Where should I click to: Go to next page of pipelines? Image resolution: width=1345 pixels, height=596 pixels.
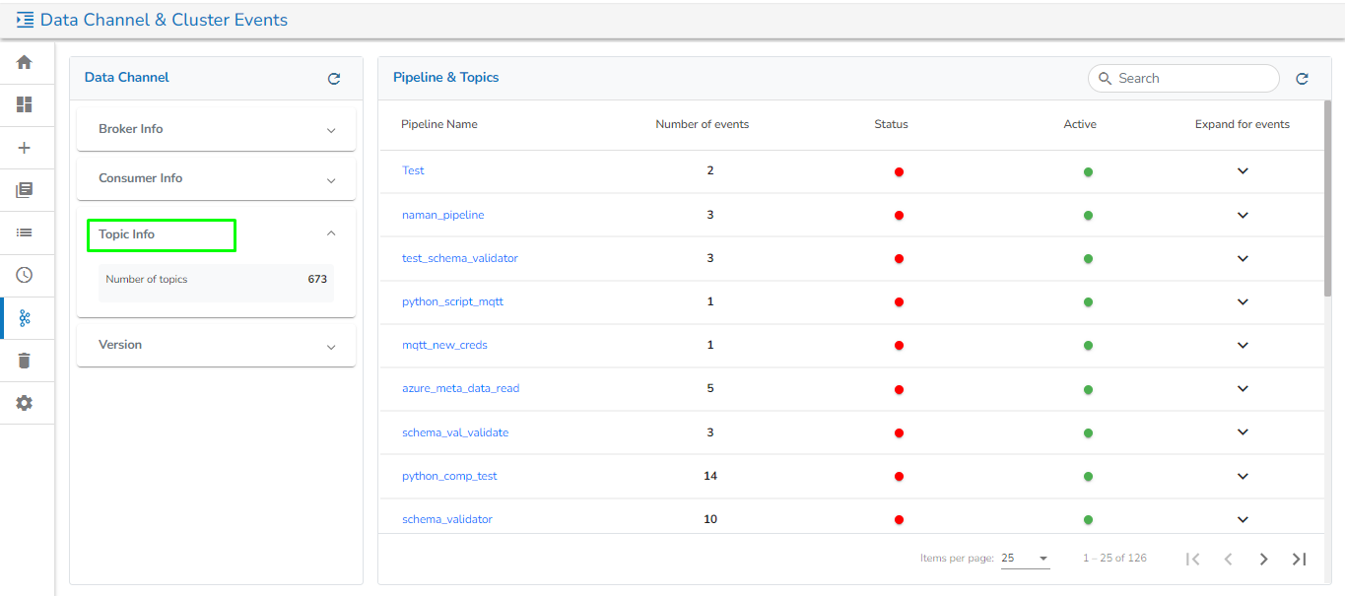coord(1263,559)
